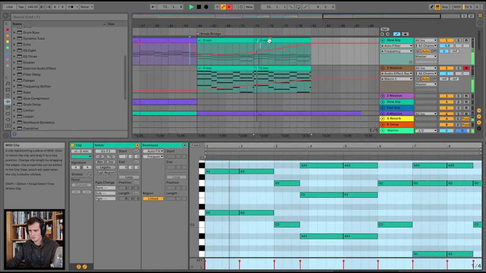Image resolution: width=486 pixels, height=273 pixels.
Task: Select the Break/Bridge locator
Action: [x=209, y=34]
